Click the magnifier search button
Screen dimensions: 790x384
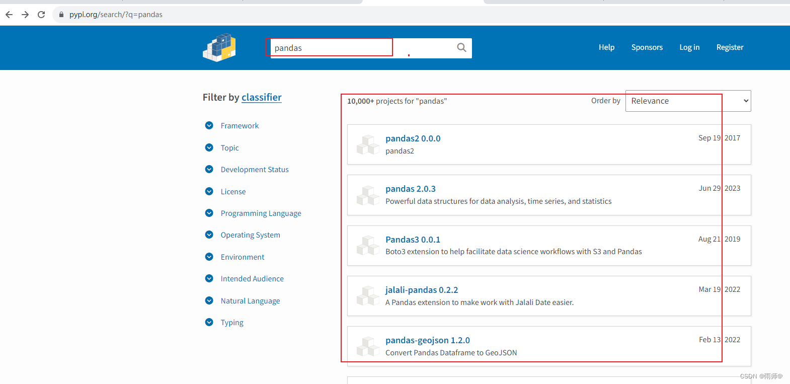[x=461, y=48]
